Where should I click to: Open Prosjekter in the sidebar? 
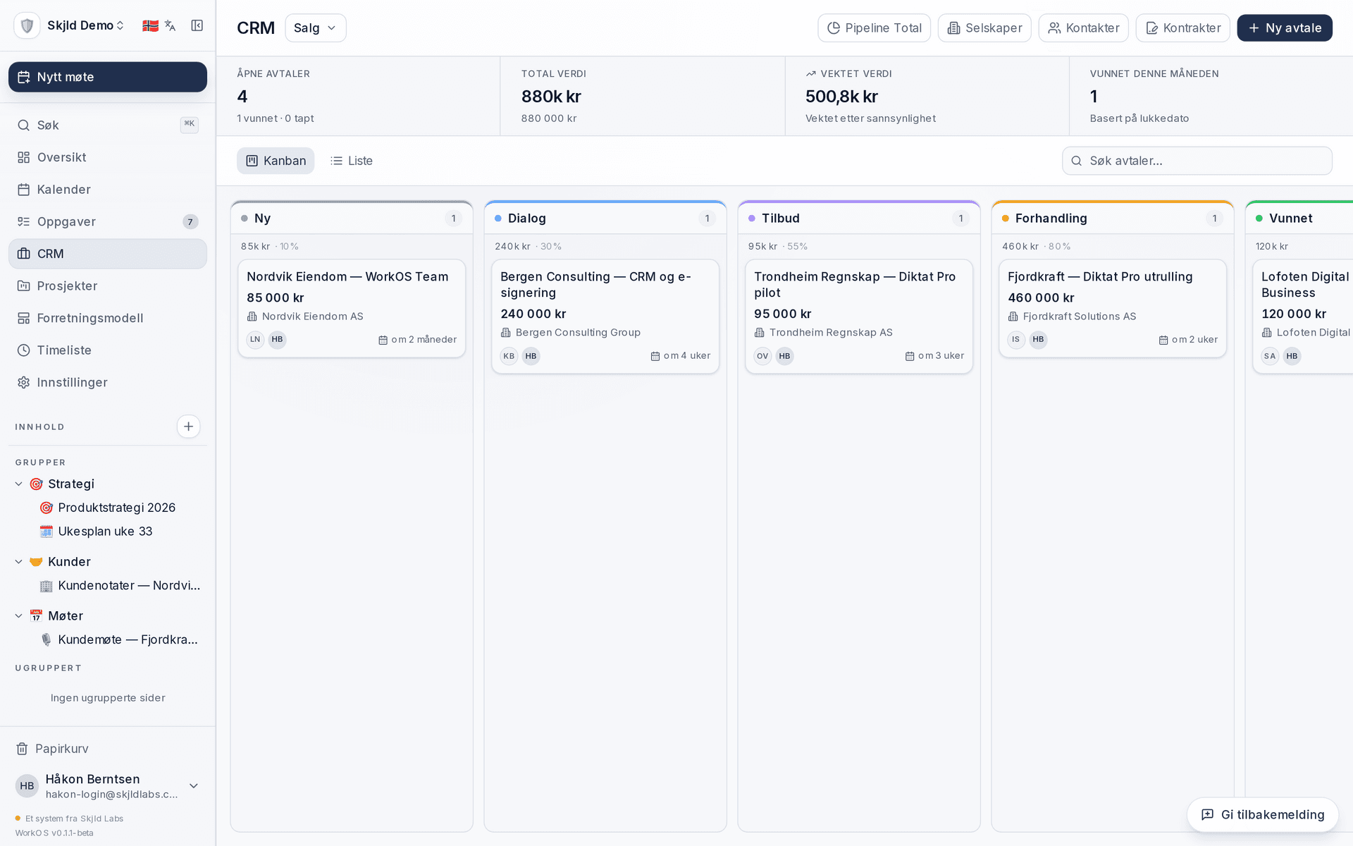pyautogui.click(x=108, y=286)
